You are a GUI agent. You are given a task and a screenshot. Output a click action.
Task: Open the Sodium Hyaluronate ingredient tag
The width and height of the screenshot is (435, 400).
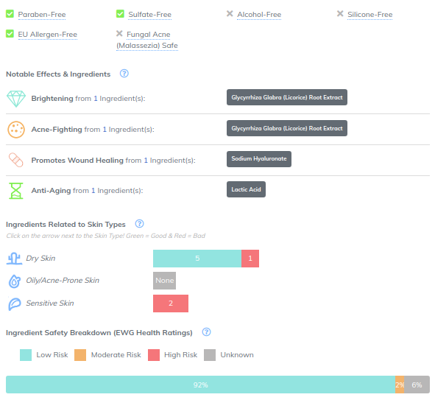(x=259, y=159)
